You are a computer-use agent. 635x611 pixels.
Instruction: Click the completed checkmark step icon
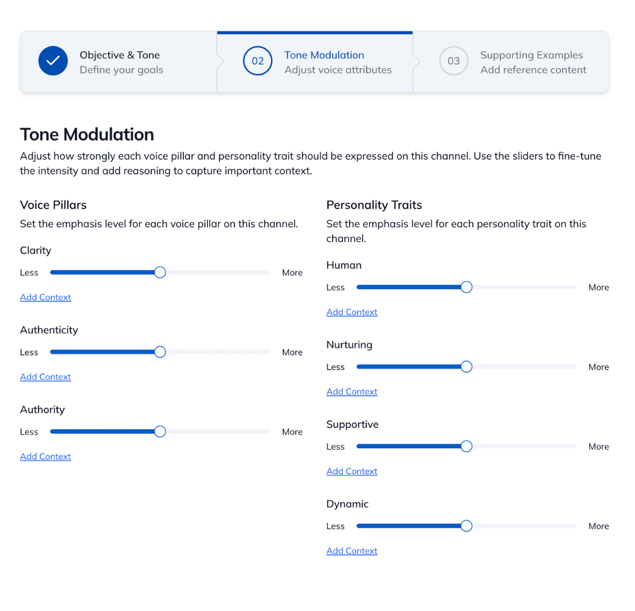coord(53,61)
